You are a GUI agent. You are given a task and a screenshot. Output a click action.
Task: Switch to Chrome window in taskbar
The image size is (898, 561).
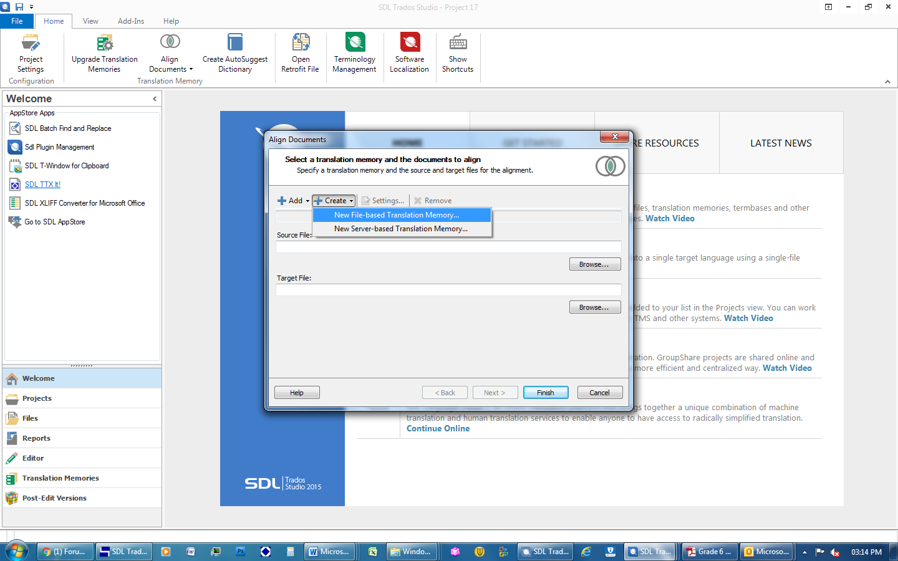pos(64,552)
